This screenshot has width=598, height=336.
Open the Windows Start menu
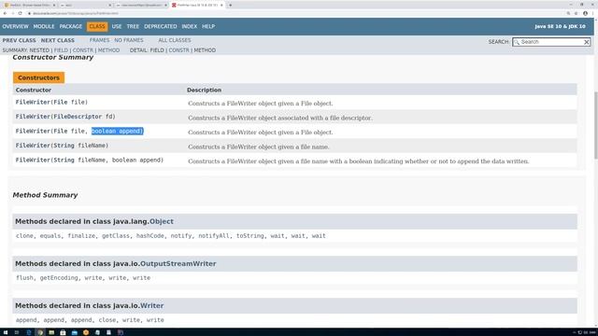pos(6,332)
